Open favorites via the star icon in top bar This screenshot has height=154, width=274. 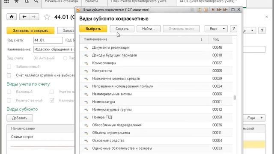click(x=16, y=1)
